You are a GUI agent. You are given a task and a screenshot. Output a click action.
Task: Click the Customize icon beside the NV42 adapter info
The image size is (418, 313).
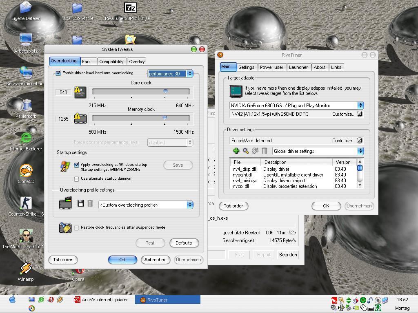360,114
